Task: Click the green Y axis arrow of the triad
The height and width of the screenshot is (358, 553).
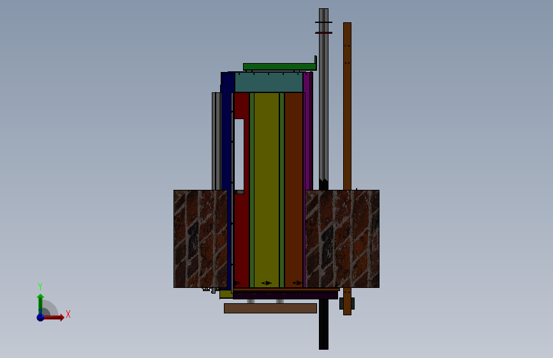Action: pyautogui.click(x=41, y=304)
